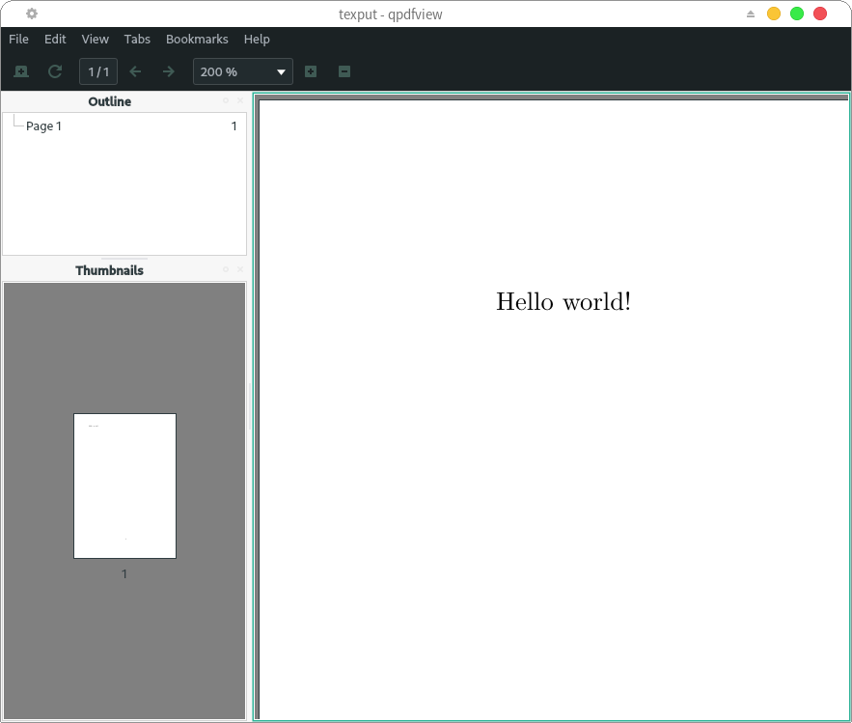Float the Outline panel
This screenshot has width=852, height=723.
[x=226, y=101]
